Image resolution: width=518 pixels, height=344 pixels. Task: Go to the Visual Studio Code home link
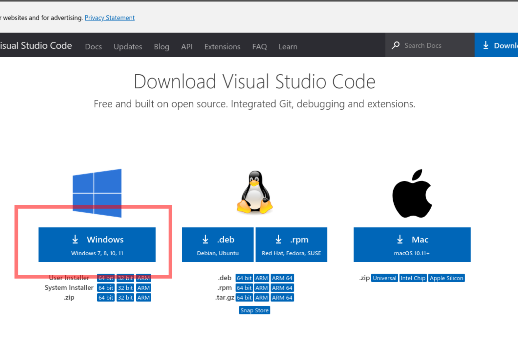35,45
